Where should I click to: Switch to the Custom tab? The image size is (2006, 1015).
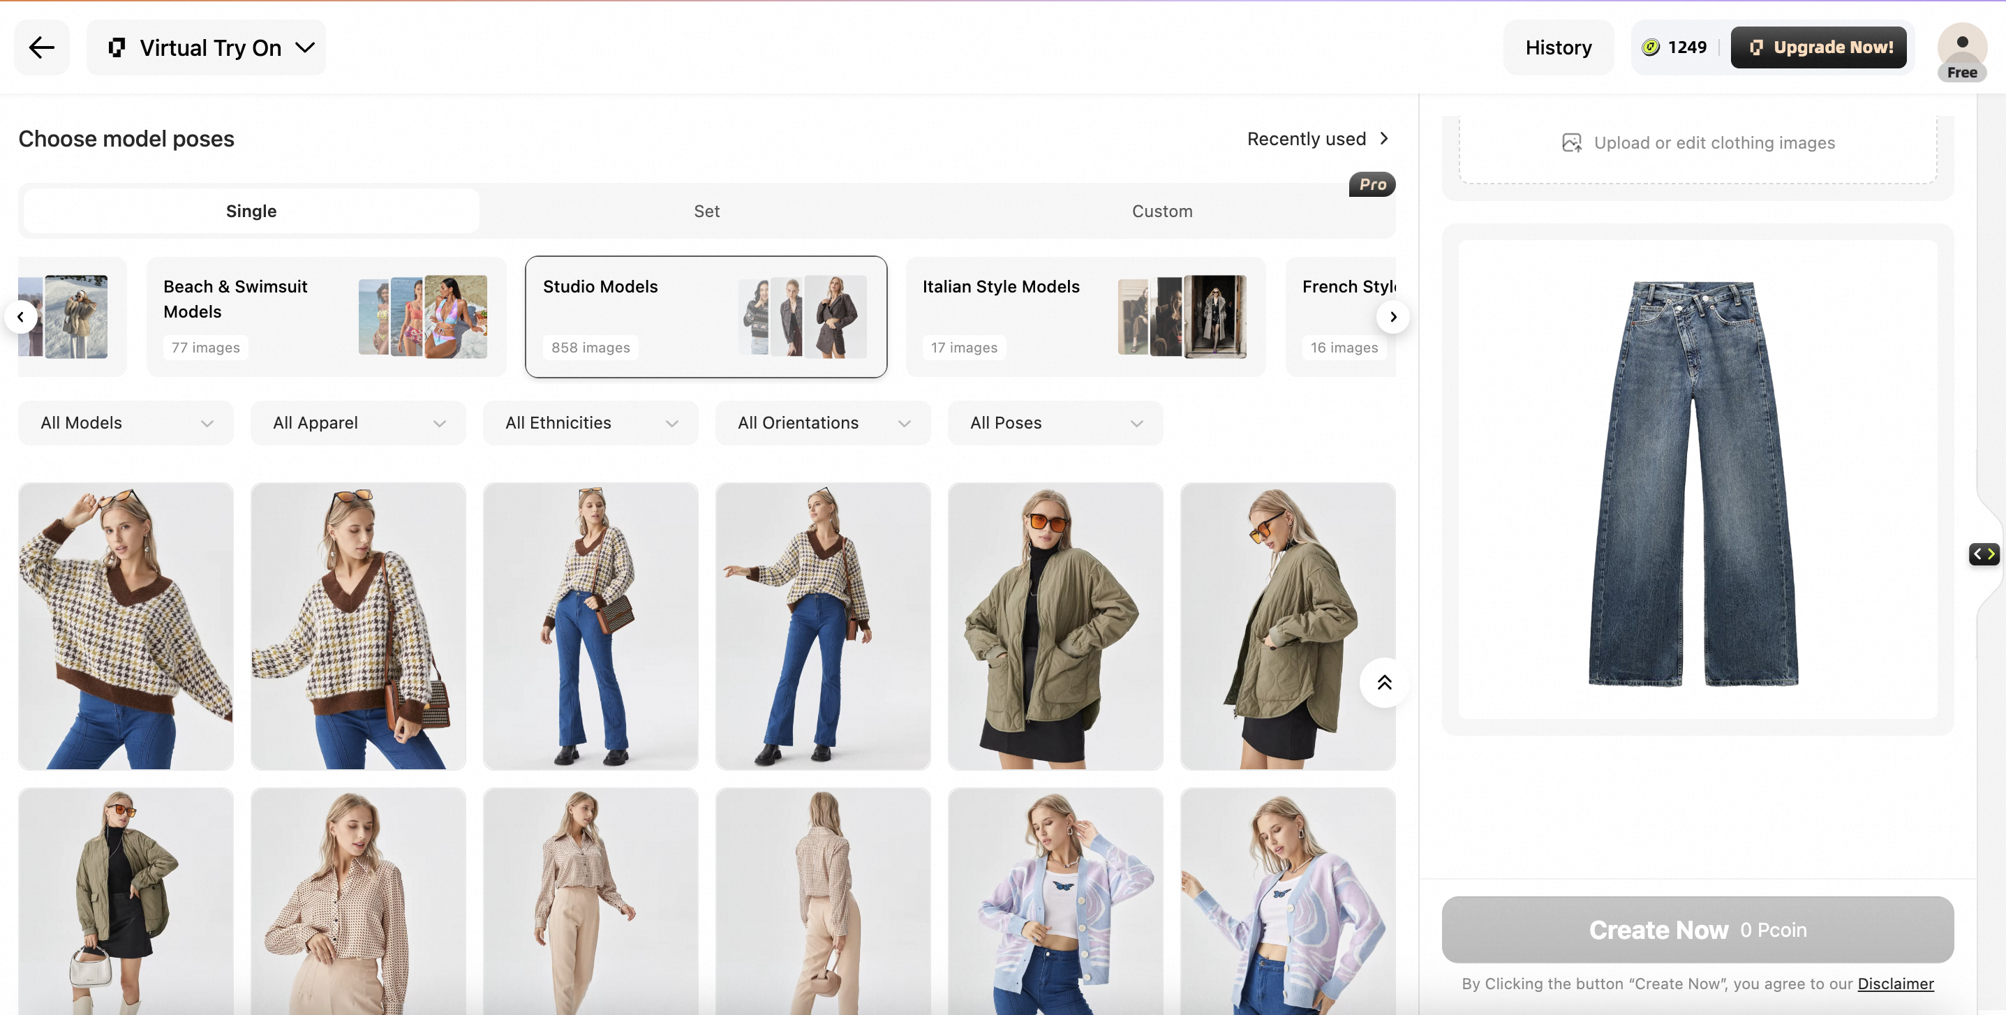coord(1162,211)
